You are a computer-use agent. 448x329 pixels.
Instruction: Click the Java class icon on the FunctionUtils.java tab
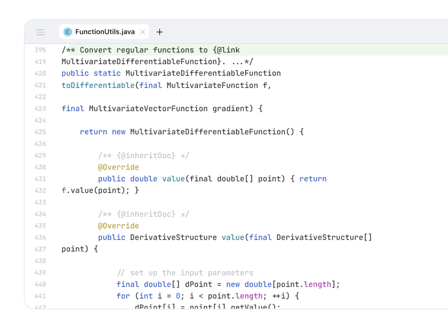[x=68, y=32]
